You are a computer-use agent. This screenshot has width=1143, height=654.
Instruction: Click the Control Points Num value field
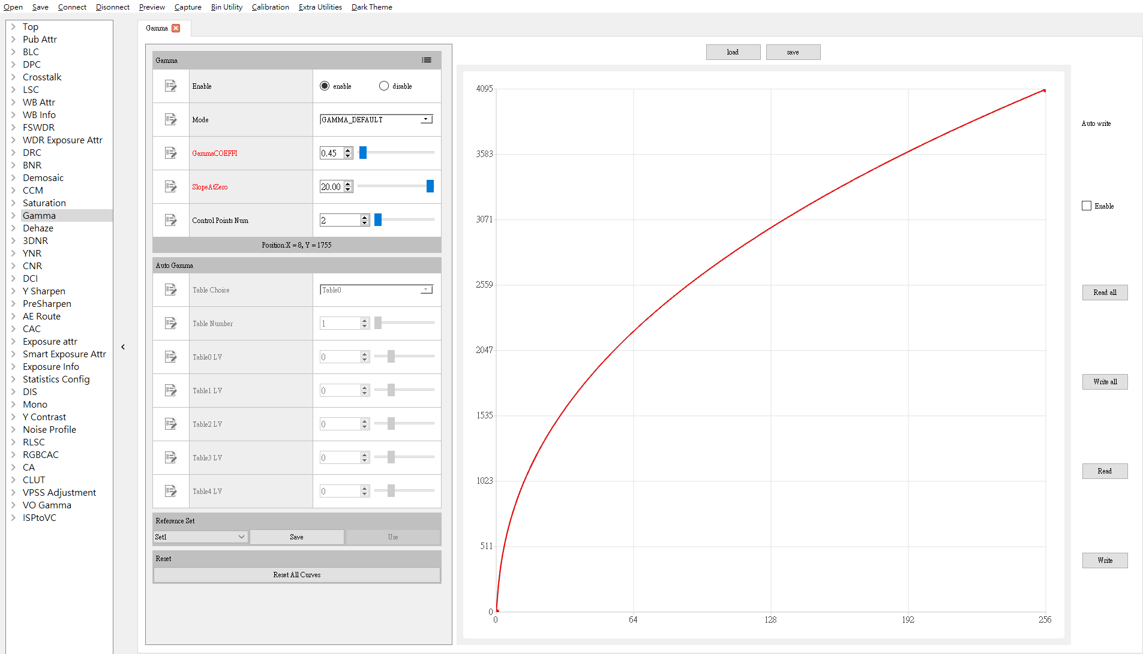coord(340,221)
